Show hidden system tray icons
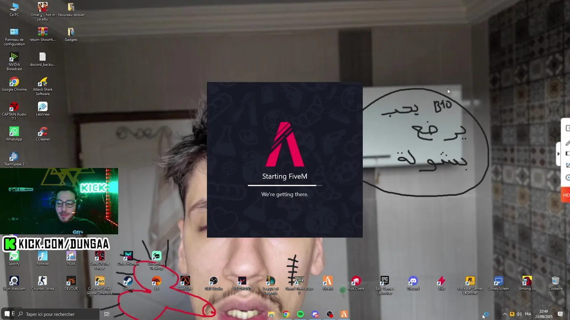Image resolution: width=570 pixels, height=320 pixels. 505,314
